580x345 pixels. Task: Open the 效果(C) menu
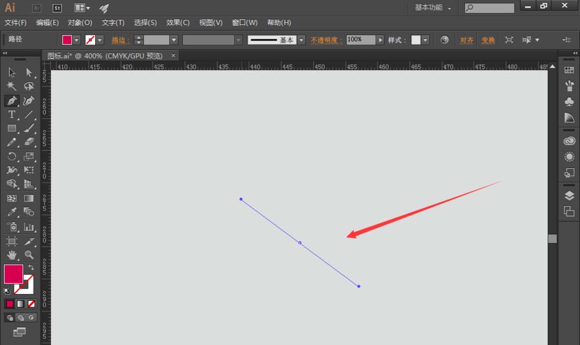(178, 23)
